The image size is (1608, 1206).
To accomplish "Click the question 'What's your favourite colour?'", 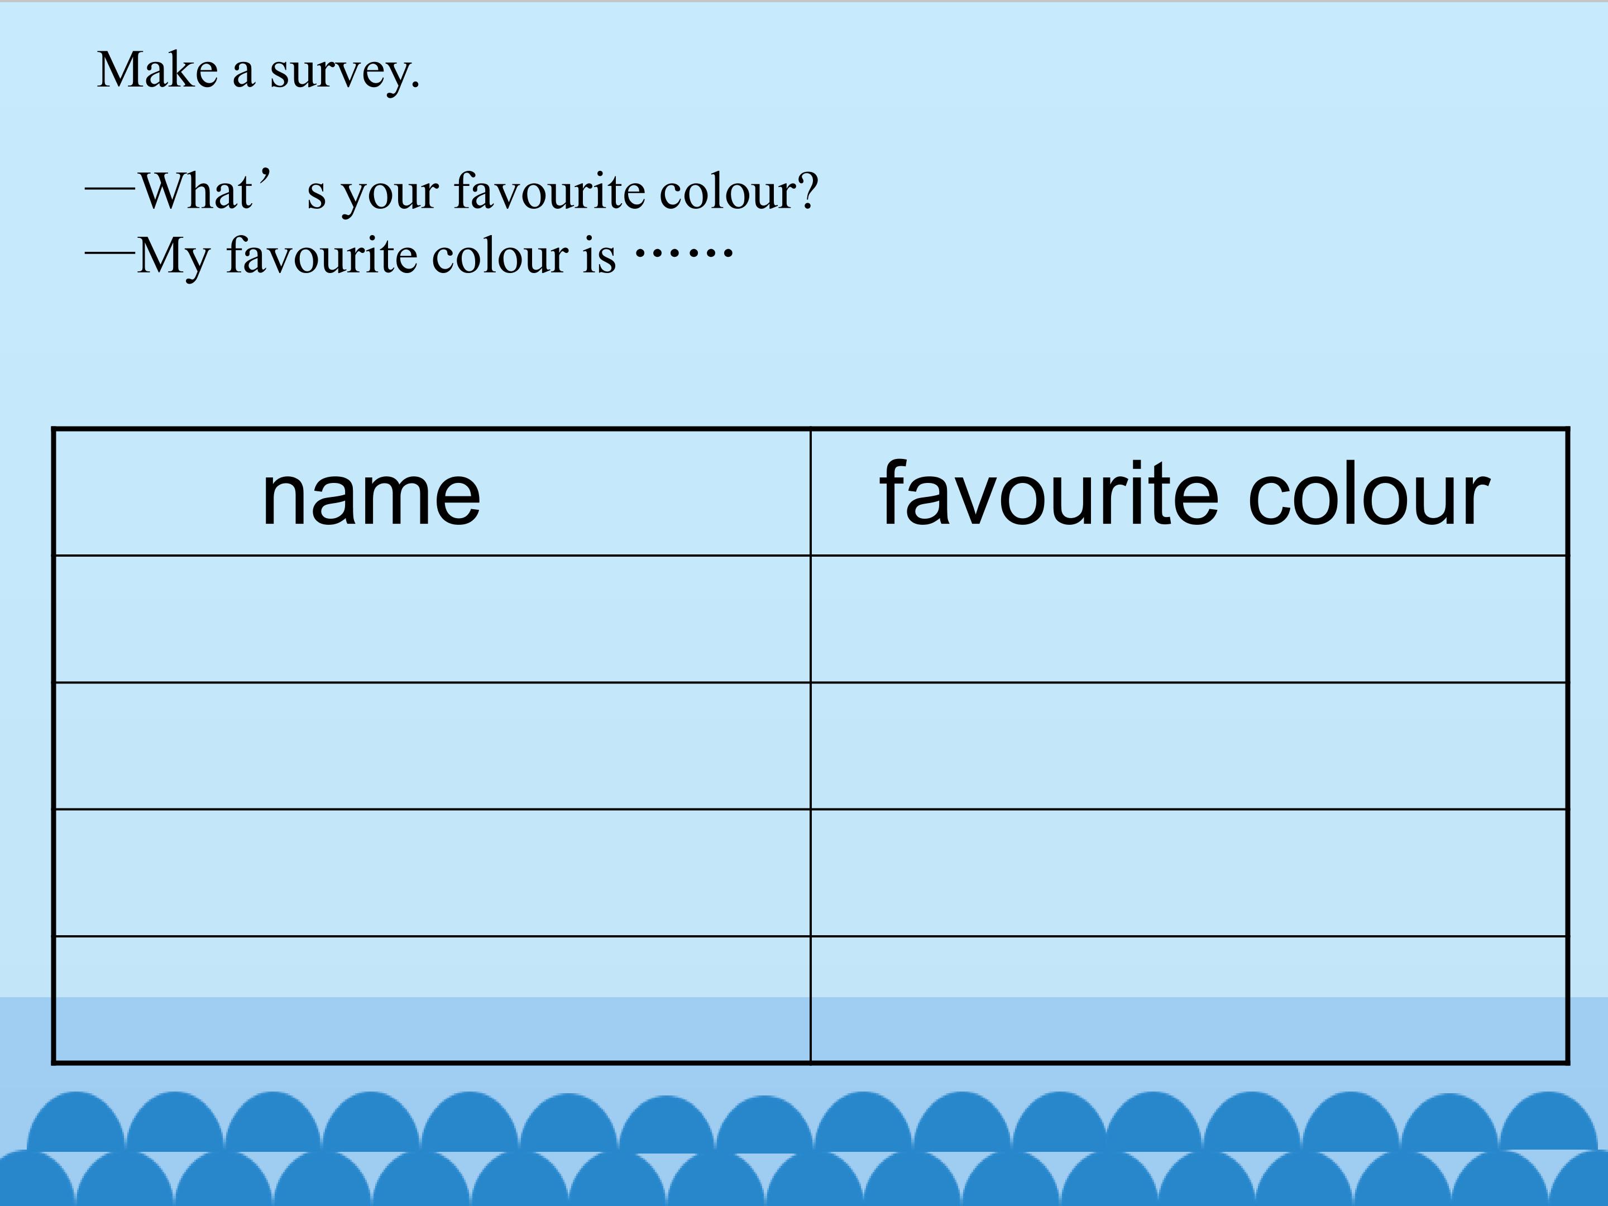I will (x=477, y=192).
